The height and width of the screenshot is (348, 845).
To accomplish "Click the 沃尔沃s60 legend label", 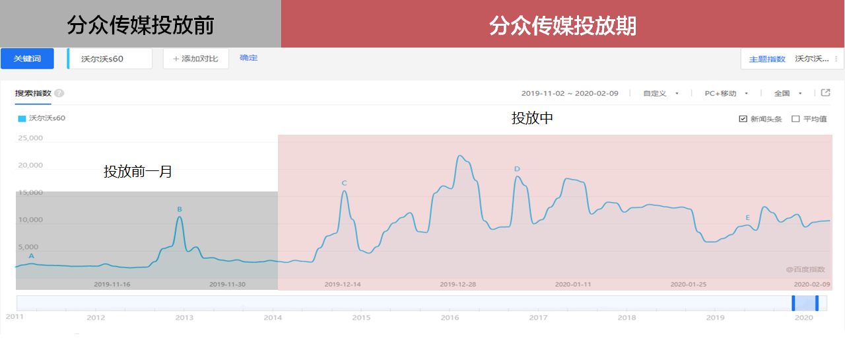I will coord(47,119).
